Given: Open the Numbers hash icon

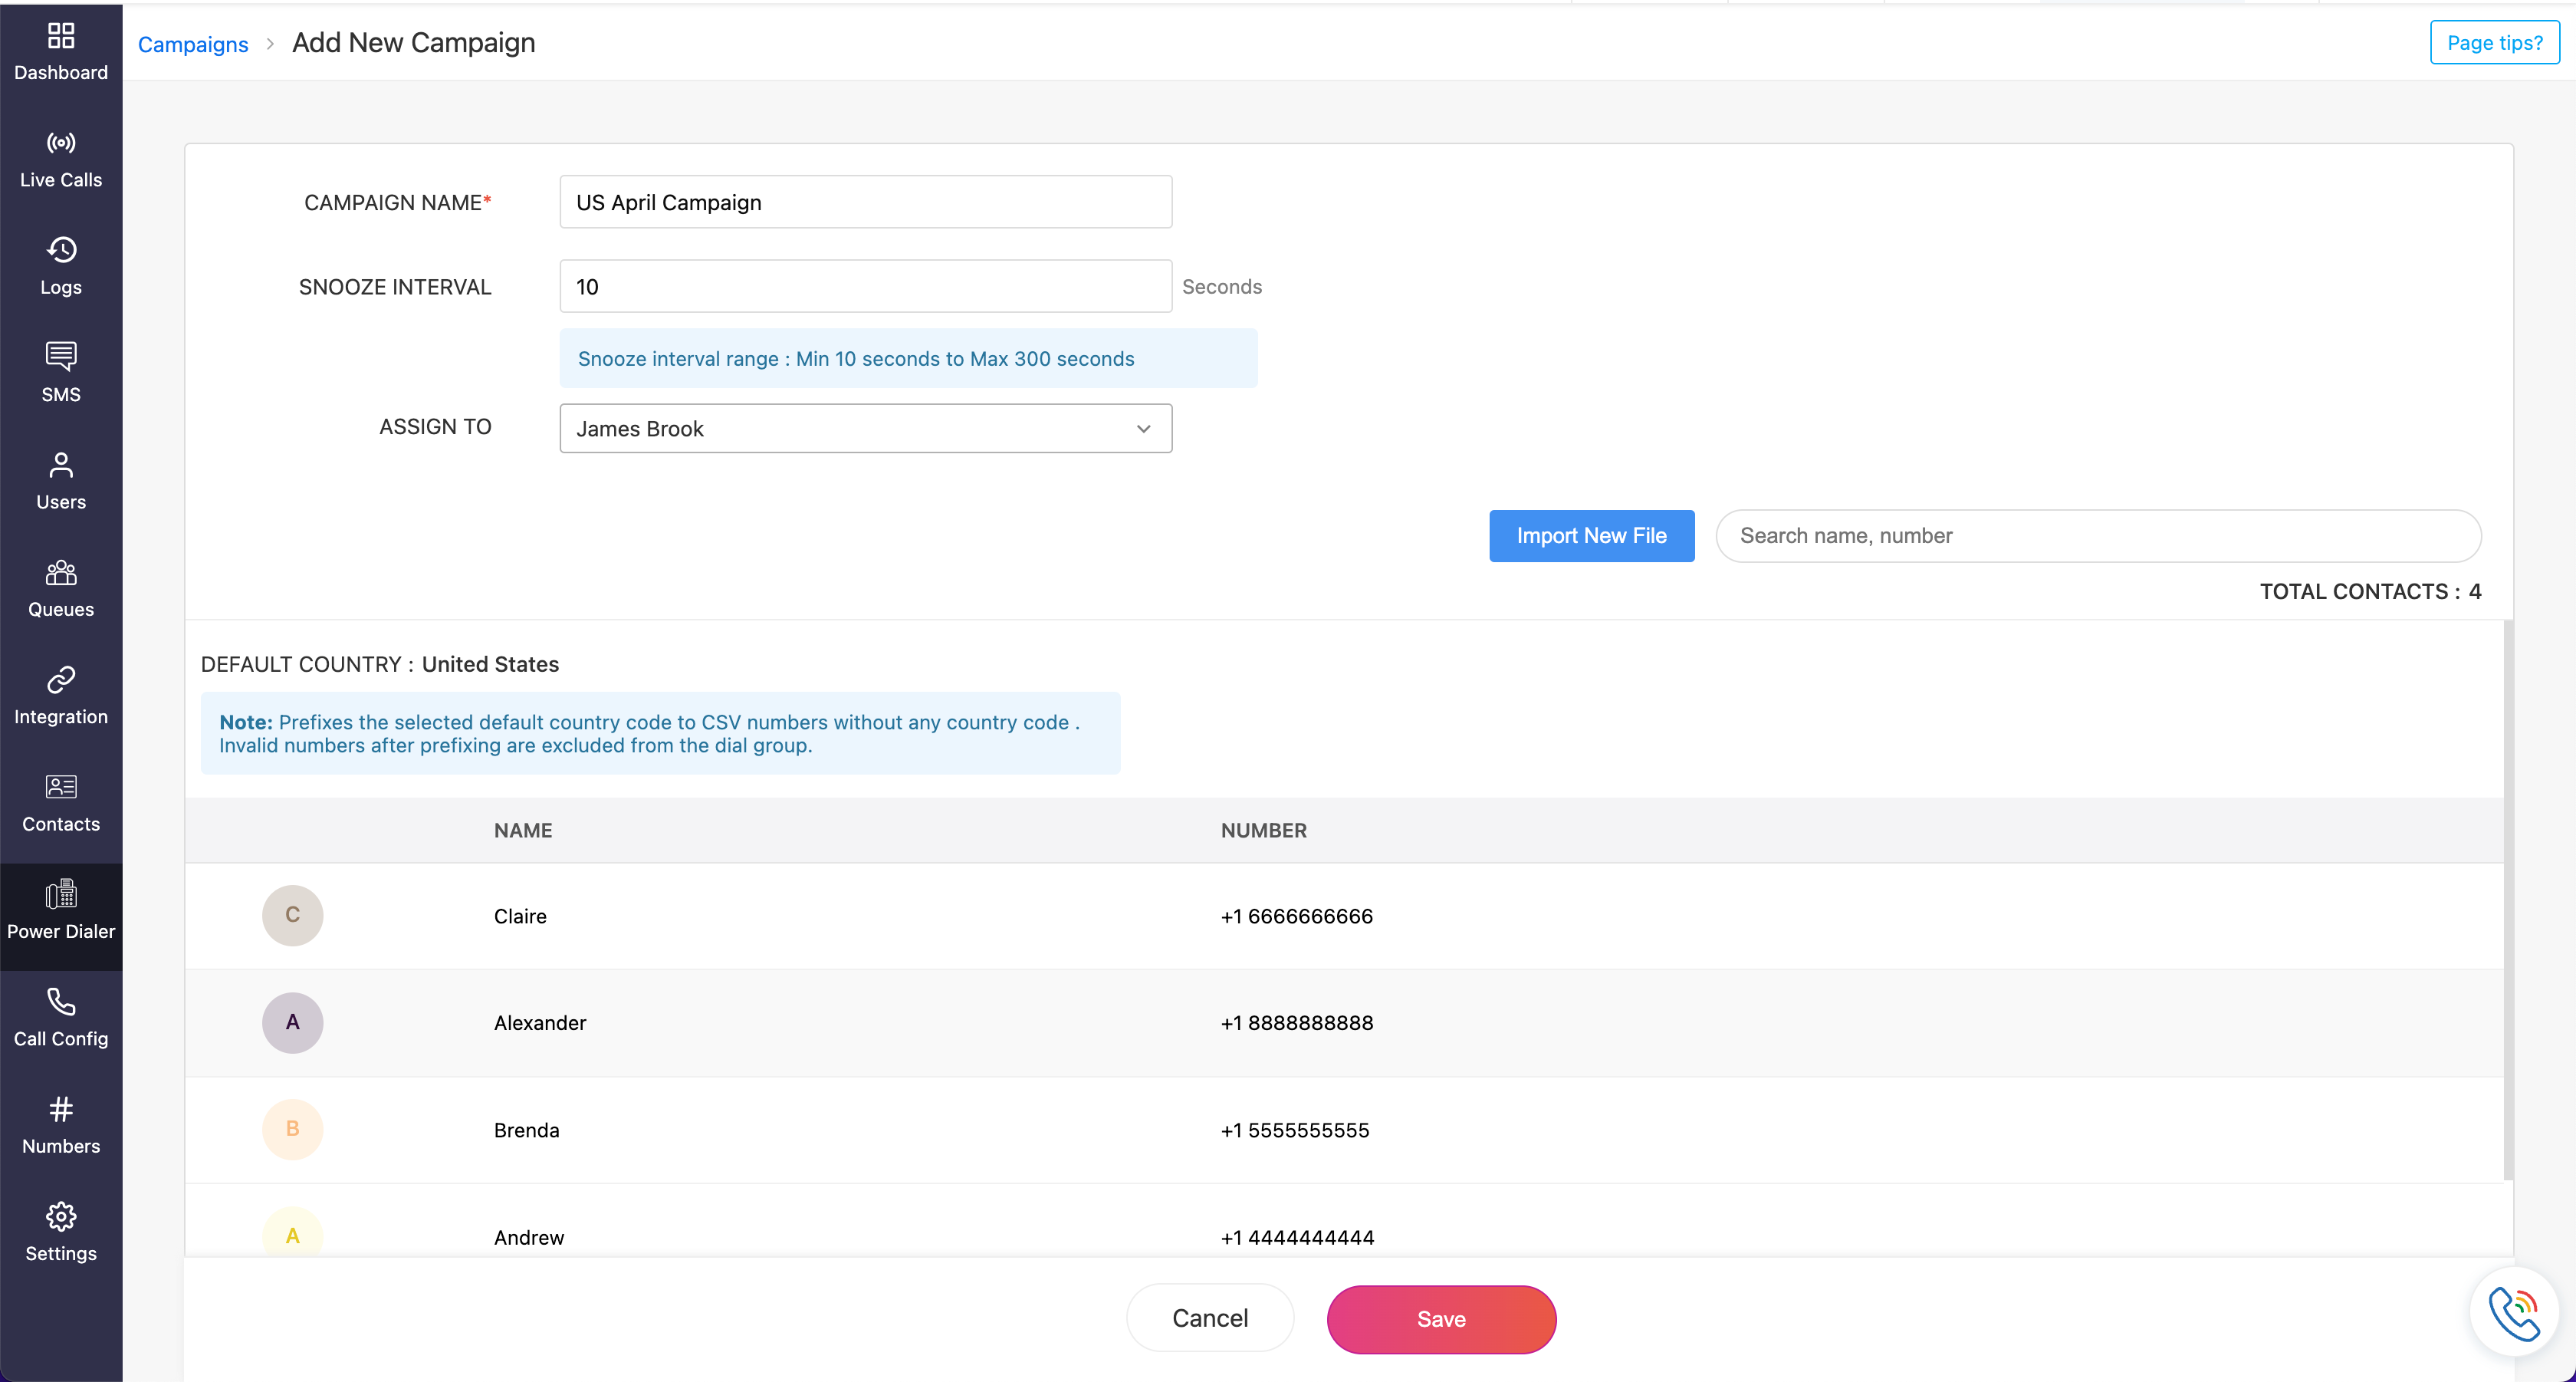Looking at the screenshot, I should [x=61, y=1109].
